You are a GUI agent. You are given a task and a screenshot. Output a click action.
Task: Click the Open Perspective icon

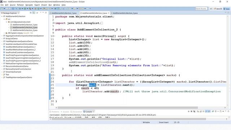[x=211, y=9]
